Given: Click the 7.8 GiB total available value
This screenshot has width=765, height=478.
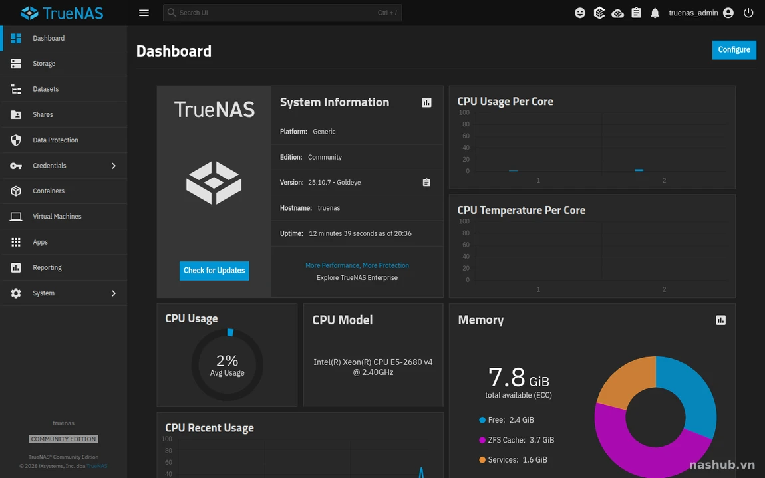Looking at the screenshot, I should click(519, 377).
